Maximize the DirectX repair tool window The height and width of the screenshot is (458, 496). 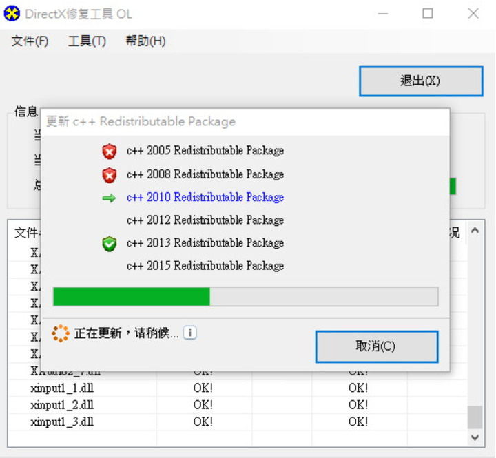click(x=428, y=14)
